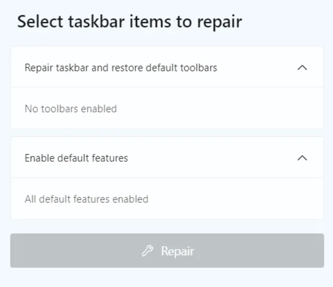Image resolution: width=333 pixels, height=287 pixels.
Task: Click the wrench icon on Repair button
Action: tap(148, 251)
